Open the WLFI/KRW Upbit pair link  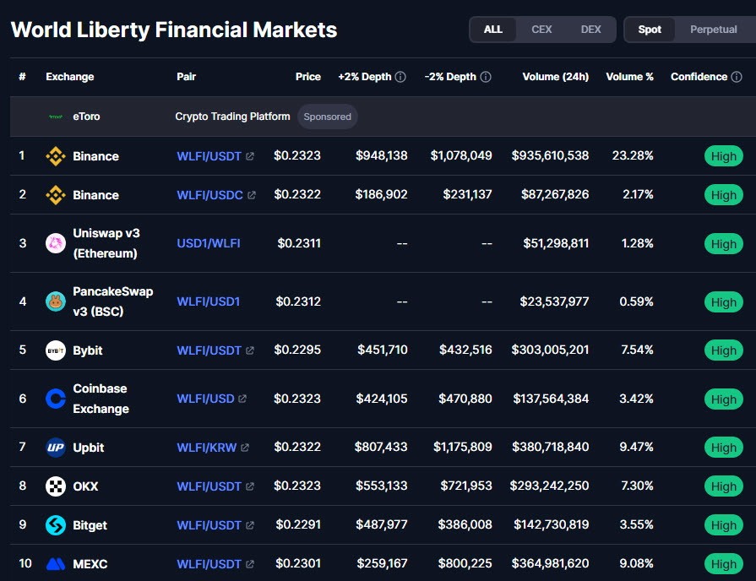click(206, 448)
